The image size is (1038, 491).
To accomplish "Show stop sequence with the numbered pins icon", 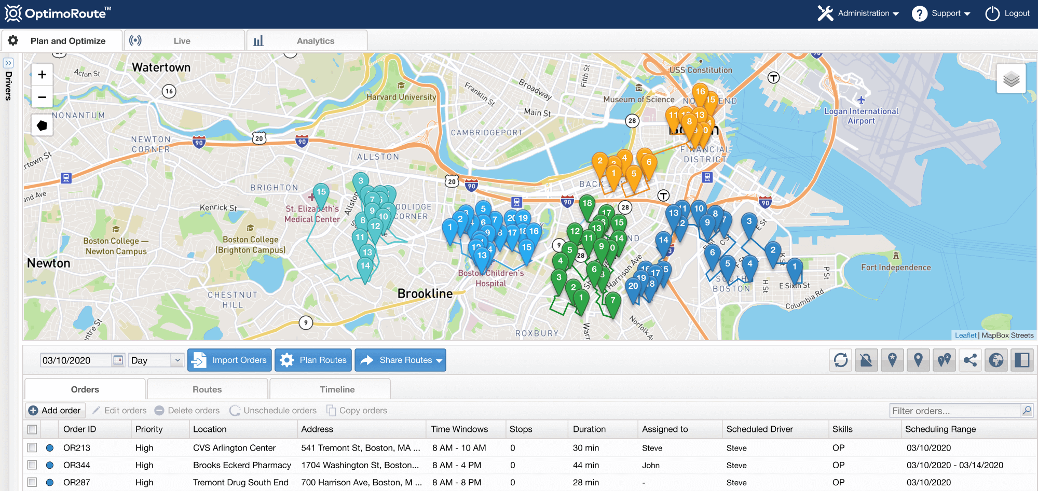I will (x=944, y=360).
